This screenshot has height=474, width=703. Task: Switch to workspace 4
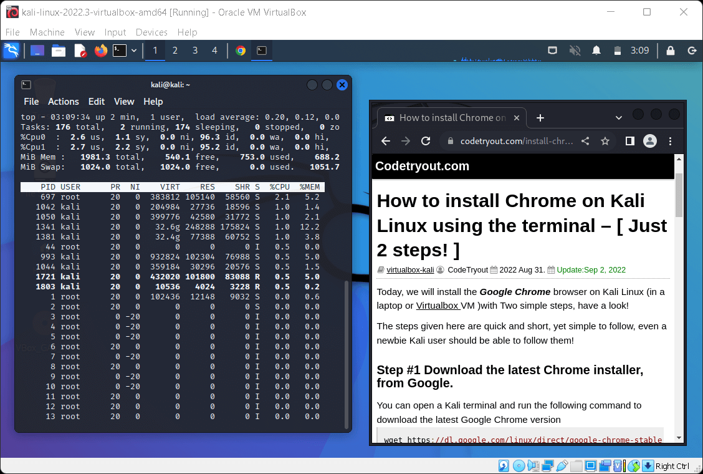[x=215, y=51]
